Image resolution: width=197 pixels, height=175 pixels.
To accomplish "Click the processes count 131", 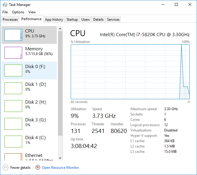I will tap(75, 131).
